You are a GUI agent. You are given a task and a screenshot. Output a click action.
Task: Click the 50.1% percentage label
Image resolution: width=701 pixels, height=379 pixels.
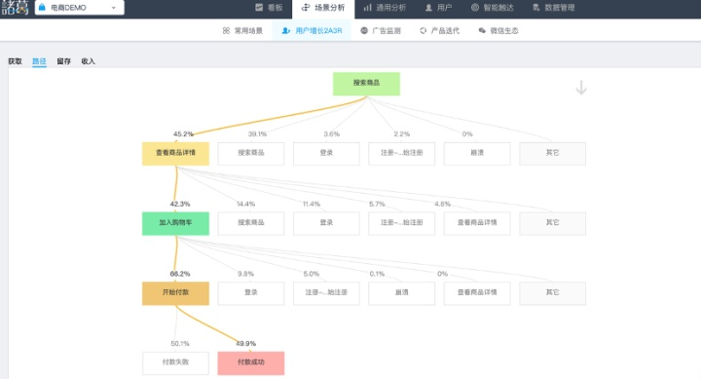click(180, 343)
